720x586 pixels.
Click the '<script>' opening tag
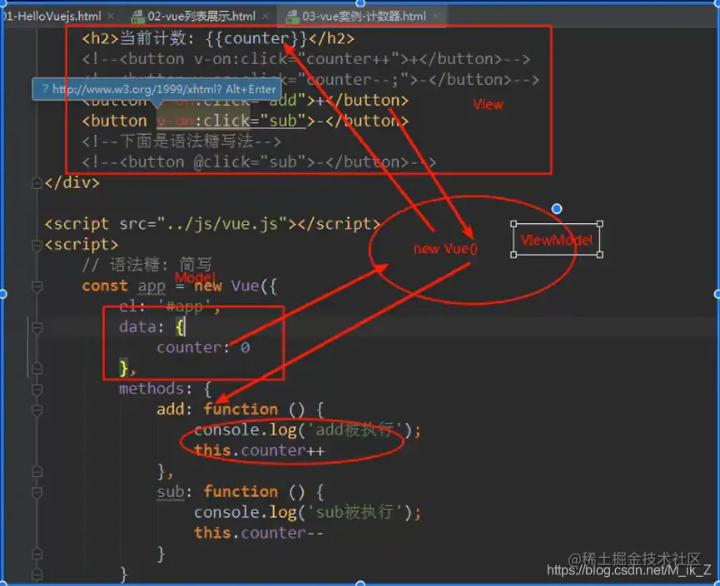click(82, 245)
